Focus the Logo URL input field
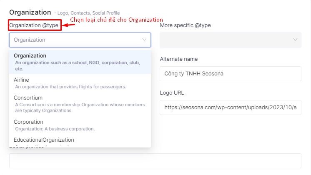 pyautogui.click(x=231, y=107)
